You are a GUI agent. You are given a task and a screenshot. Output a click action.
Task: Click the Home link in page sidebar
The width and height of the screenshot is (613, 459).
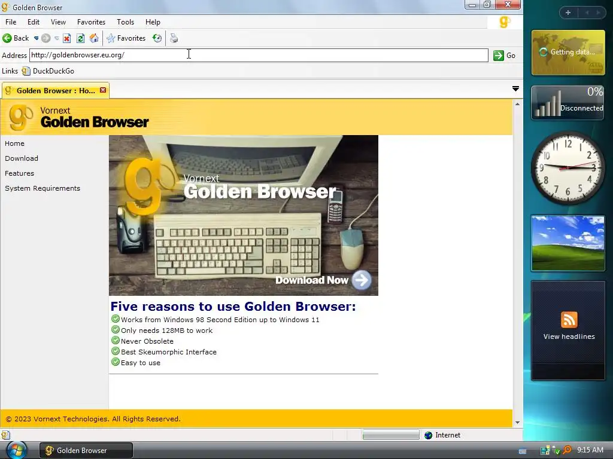pyautogui.click(x=14, y=143)
